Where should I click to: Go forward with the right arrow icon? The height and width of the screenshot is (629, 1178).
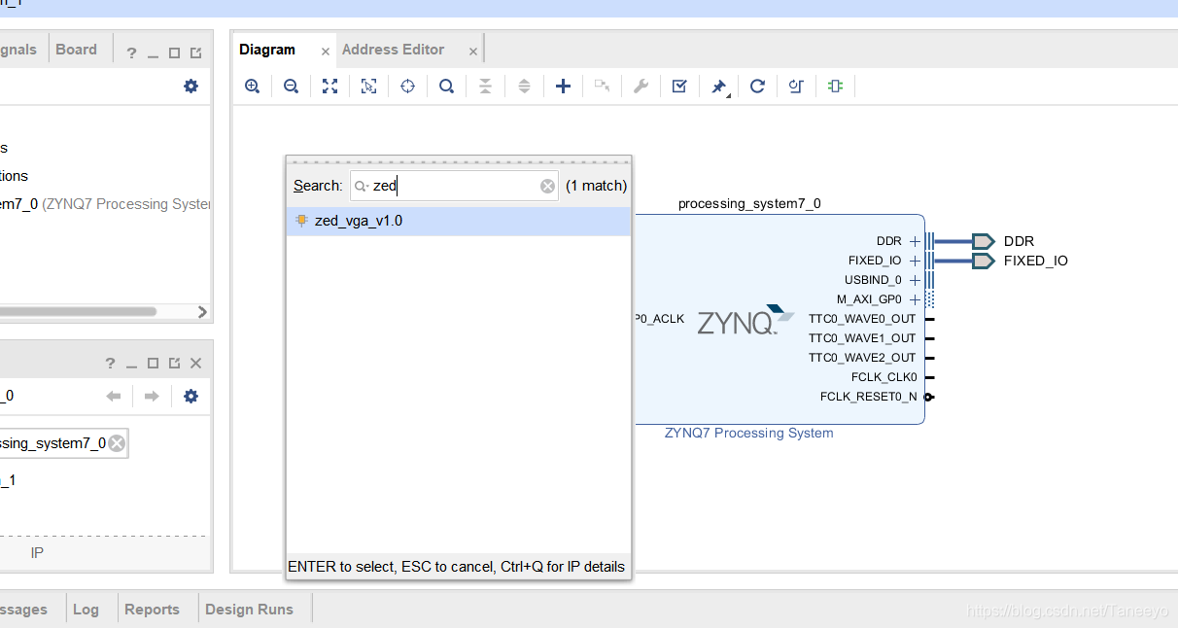click(151, 396)
